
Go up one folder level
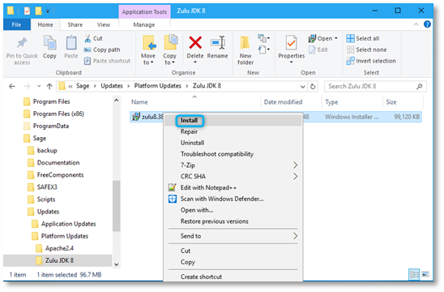49,86
